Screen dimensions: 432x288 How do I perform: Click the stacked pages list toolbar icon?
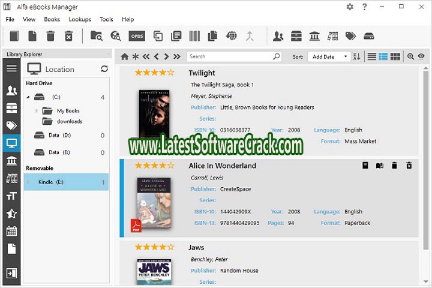(x=176, y=36)
